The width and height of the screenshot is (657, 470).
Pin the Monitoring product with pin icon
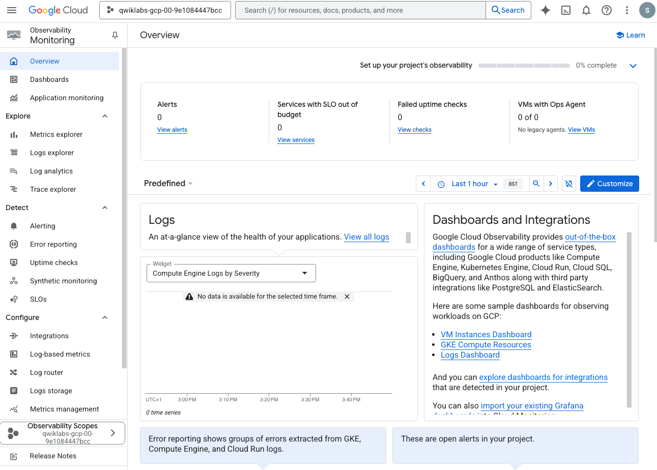(x=115, y=35)
